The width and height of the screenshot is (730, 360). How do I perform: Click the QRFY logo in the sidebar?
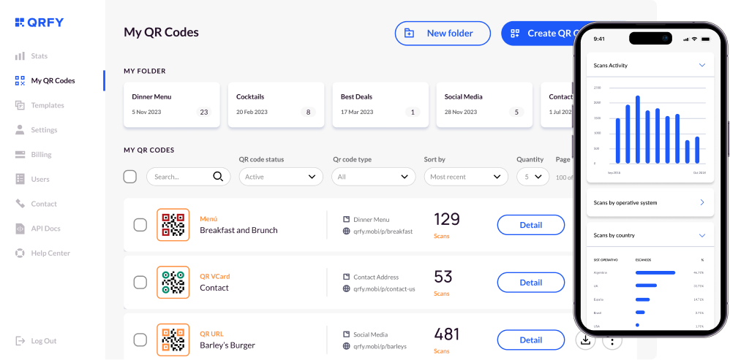tap(39, 23)
